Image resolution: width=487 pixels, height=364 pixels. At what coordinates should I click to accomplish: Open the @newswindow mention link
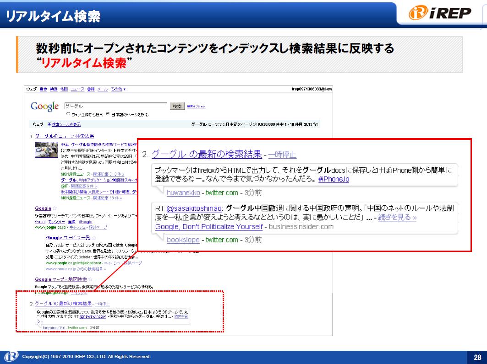coord(93,316)
